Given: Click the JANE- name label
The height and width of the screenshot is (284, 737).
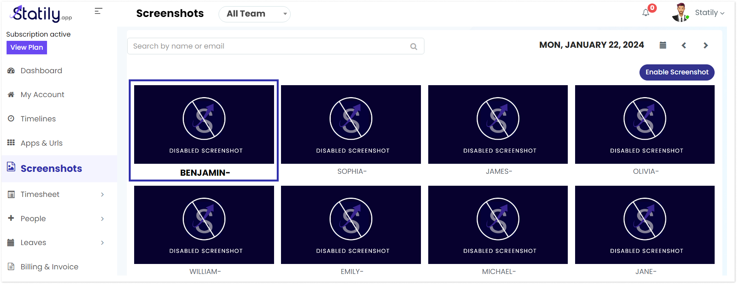Looking at the screenshot, I should point(646,272).
